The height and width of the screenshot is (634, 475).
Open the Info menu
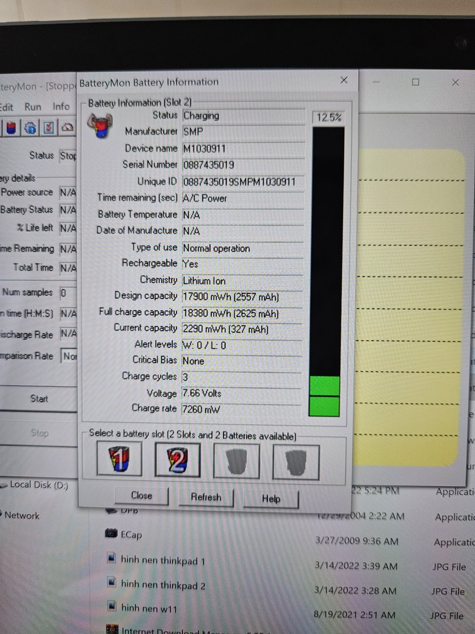[60, 107]
